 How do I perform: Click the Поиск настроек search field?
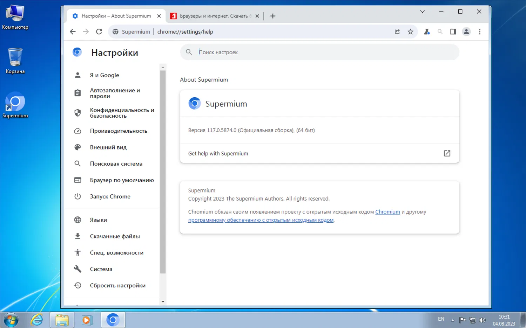[x=320, y=52]
